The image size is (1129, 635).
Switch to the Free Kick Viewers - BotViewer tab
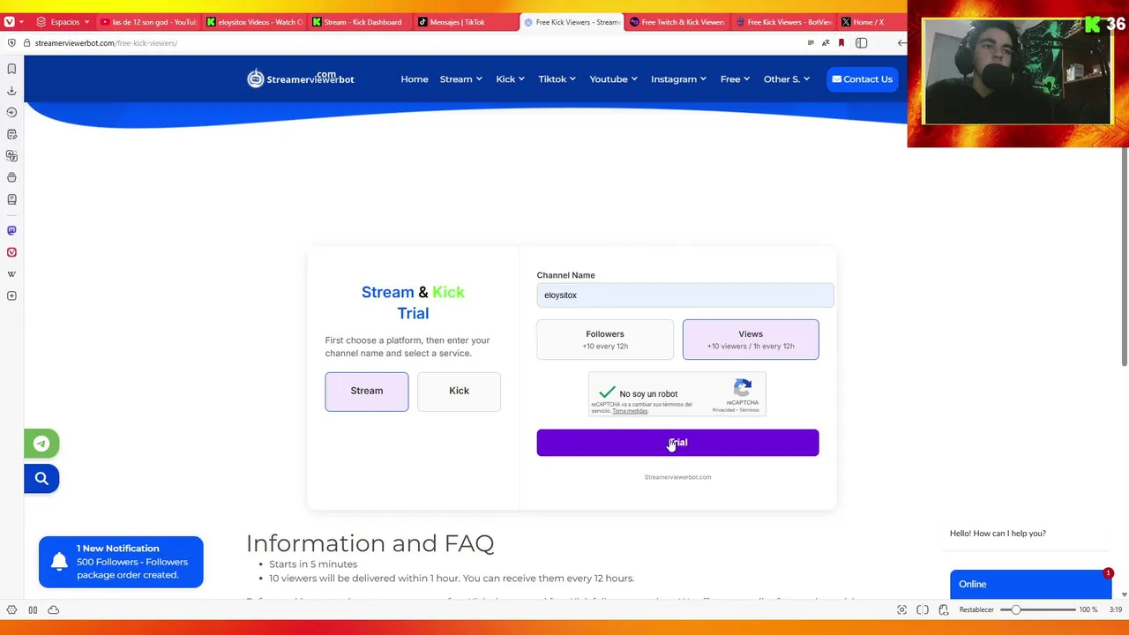tap(783, 22)
